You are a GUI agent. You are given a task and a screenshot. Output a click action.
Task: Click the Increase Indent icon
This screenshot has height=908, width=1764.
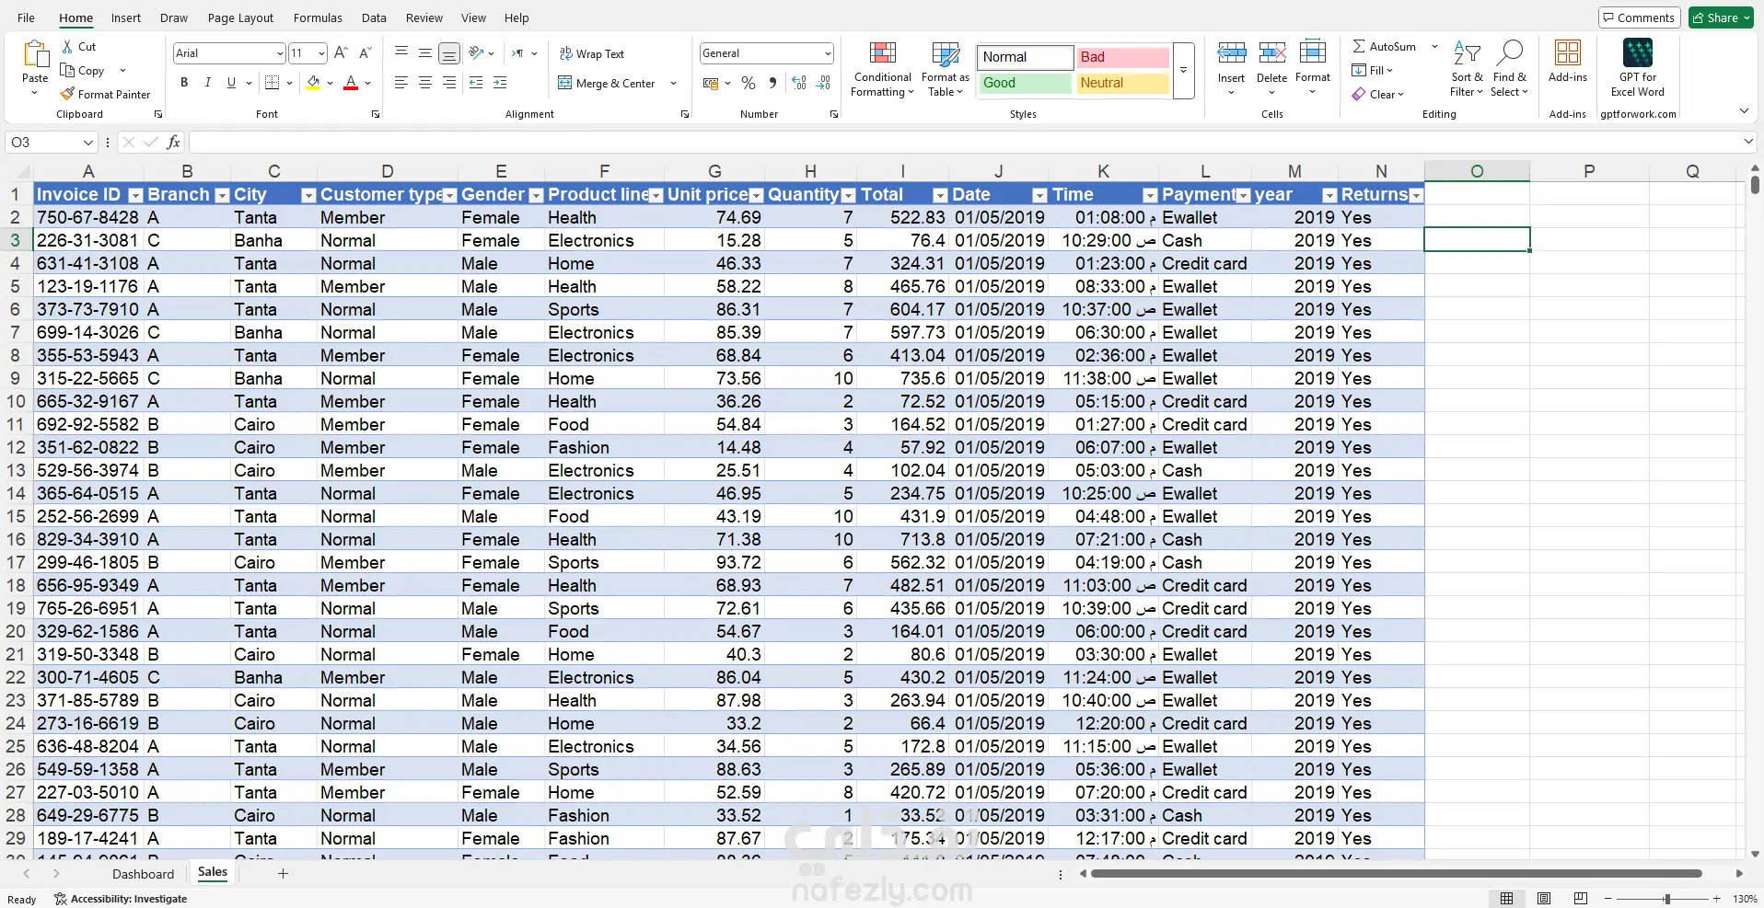[500, 83]
